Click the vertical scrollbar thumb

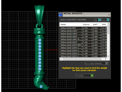click(x=108, y=30)
